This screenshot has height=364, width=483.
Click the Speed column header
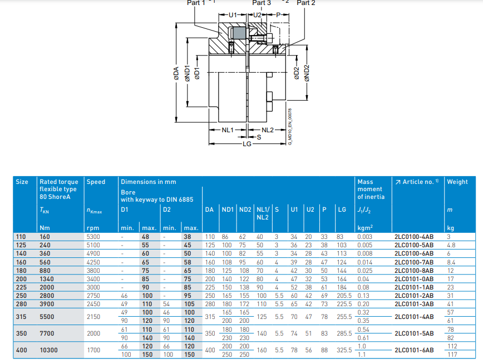(96, 182)
